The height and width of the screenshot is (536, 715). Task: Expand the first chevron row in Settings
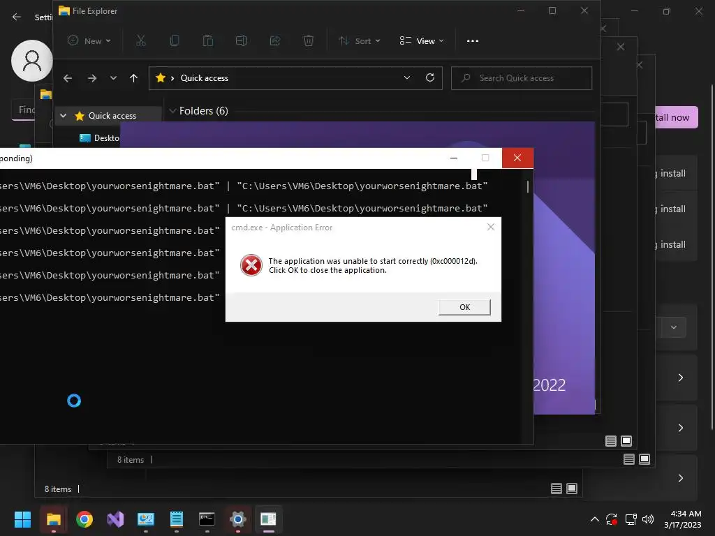[x=680, y=378]
